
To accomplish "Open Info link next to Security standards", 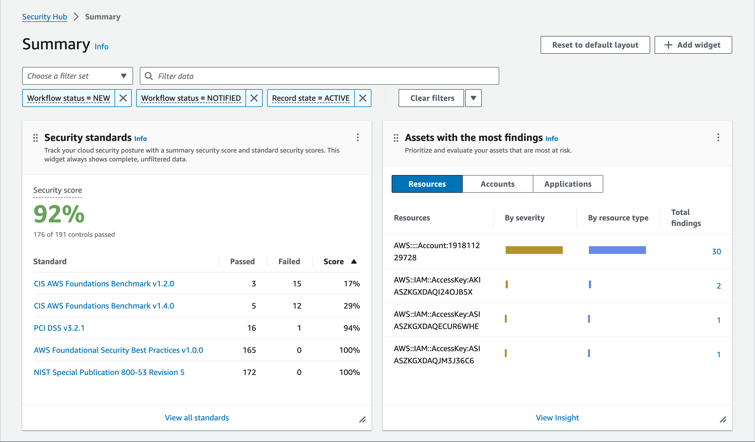I will [x=141, y=138].
